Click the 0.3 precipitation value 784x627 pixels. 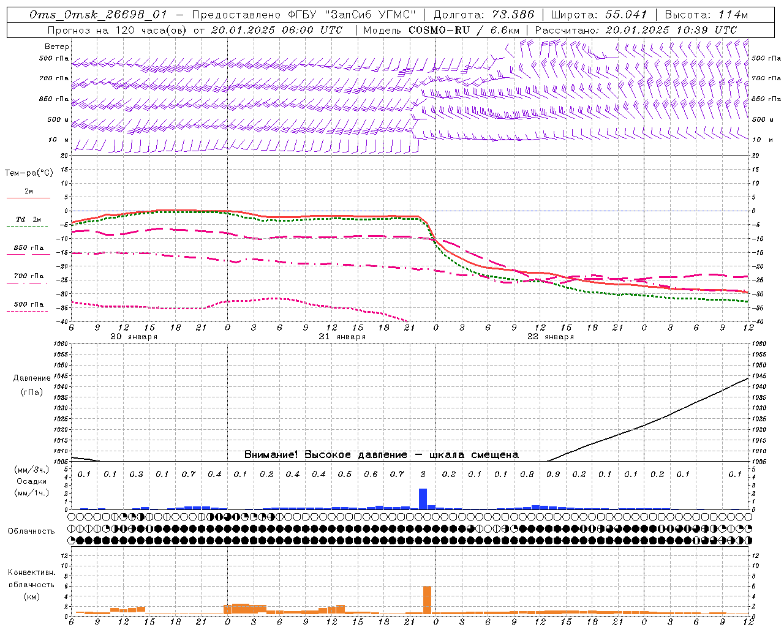[136, 475]
